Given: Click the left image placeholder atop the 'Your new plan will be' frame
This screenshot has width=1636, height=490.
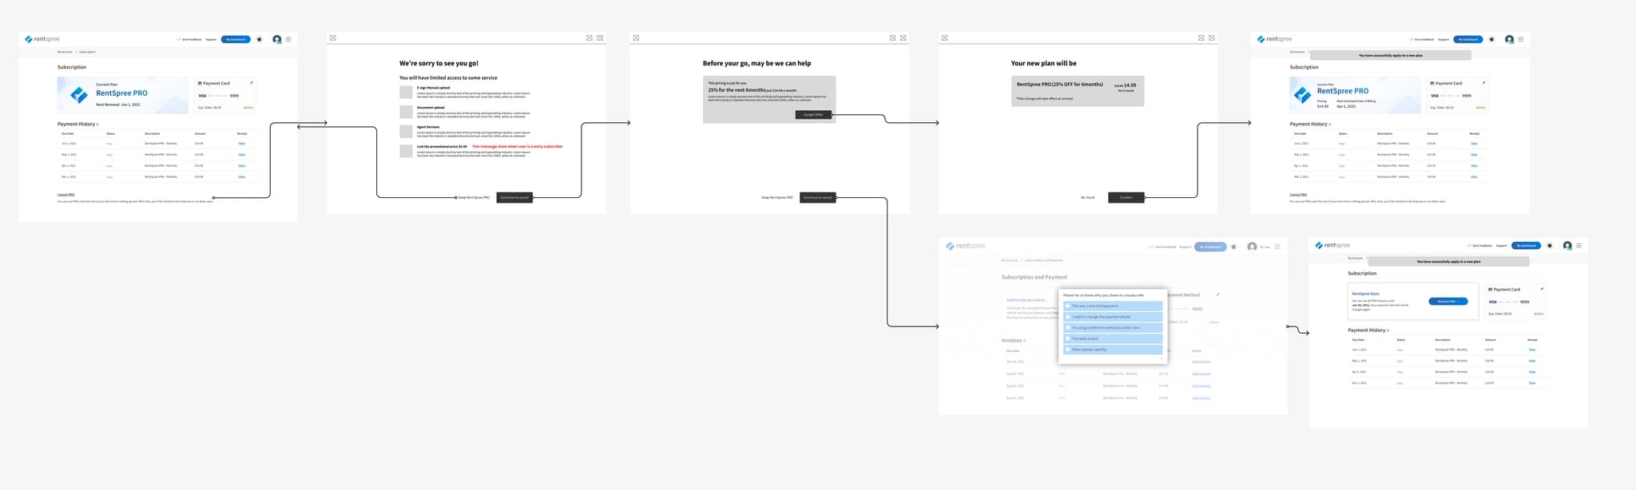Looking at the screenshot, I should 944,38.
